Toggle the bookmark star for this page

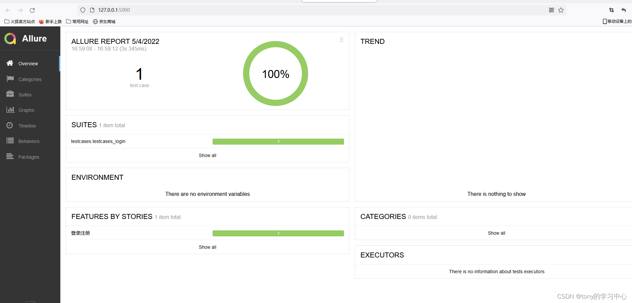[x=561, y=10]
